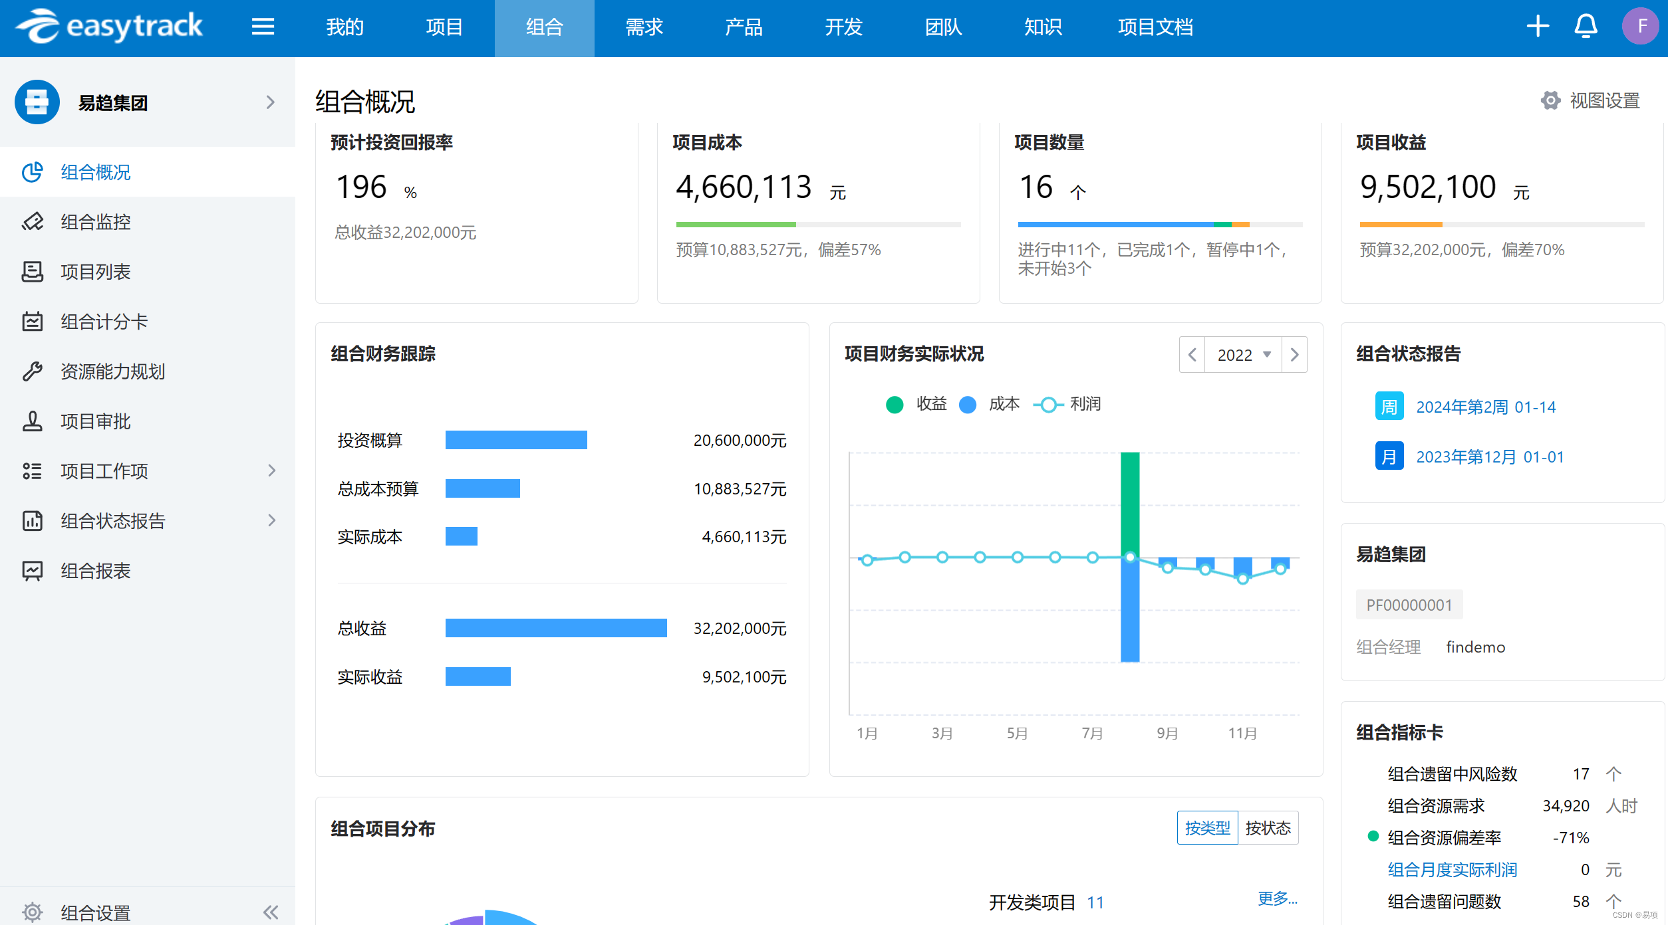Open the 2024年第2周 01-14 report link

(1485, 407)
